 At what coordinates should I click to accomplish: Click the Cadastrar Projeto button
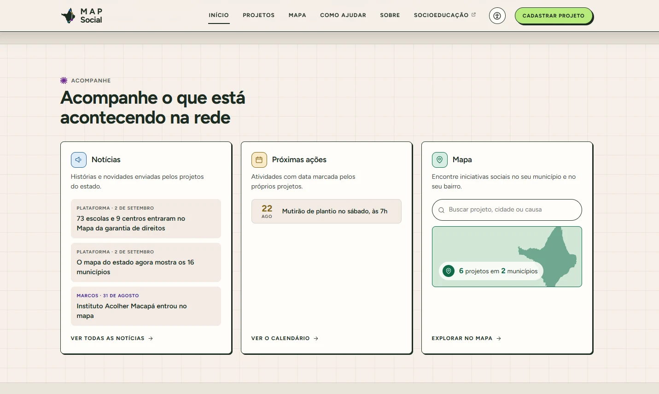554,16
